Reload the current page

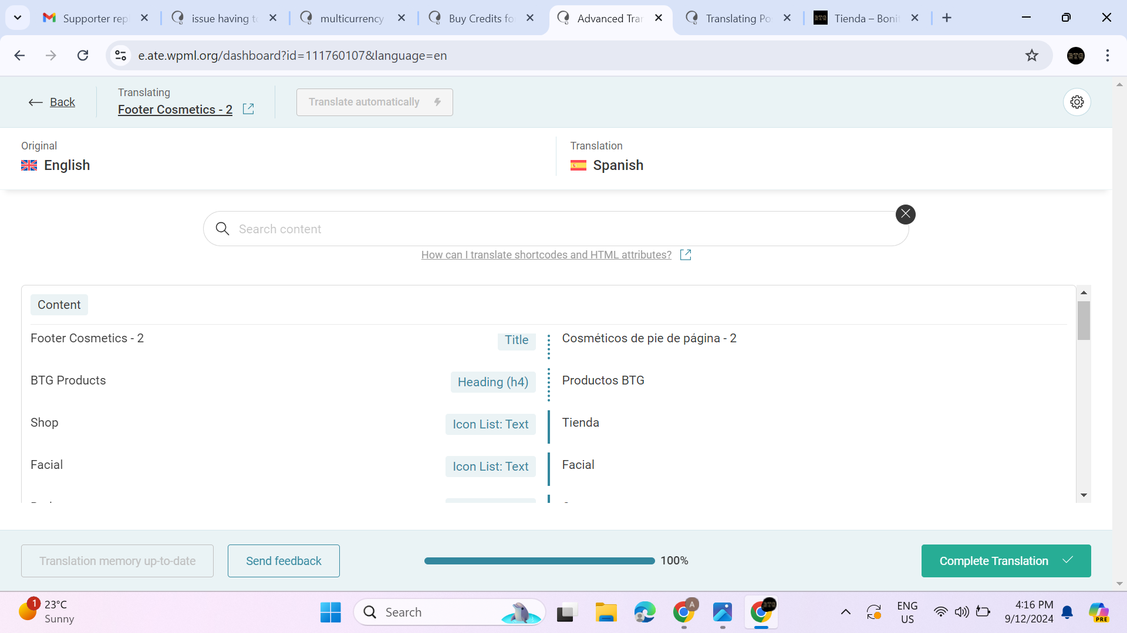click(83, 56)
